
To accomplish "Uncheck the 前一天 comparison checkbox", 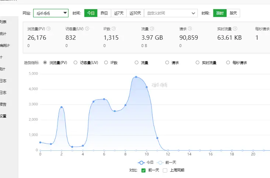I will click(x=144, y=170).
